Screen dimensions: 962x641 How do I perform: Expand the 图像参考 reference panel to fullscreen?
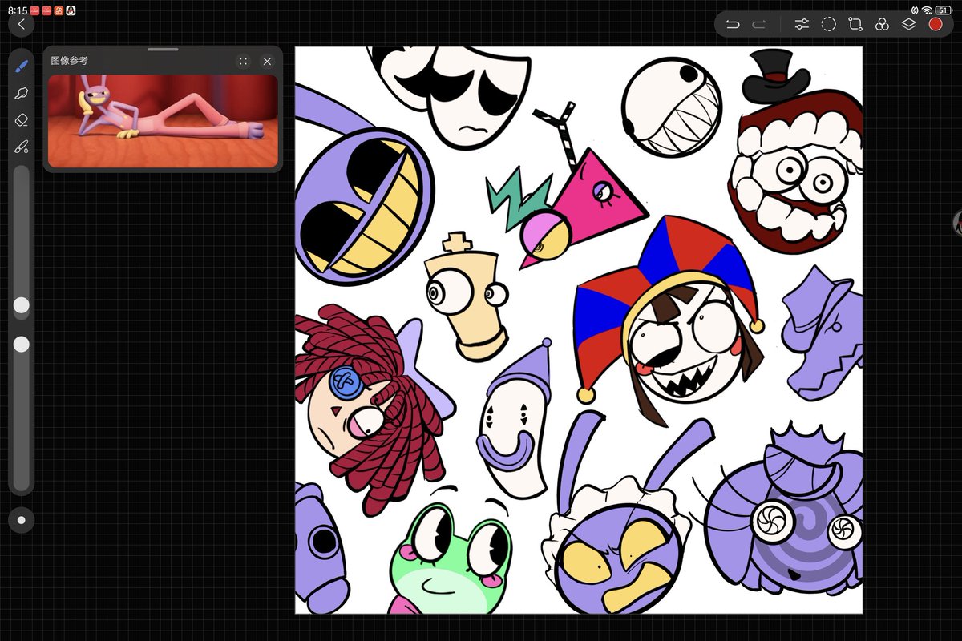click(x=243, y=61)
